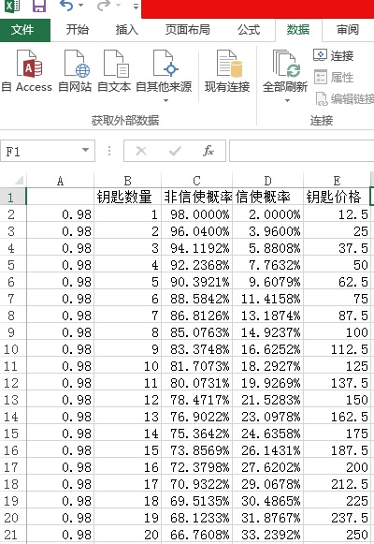The width and height of the screenshot is (374, 544).
Task: Open the 文件 file menu
Action: click(x=25, y=30)
